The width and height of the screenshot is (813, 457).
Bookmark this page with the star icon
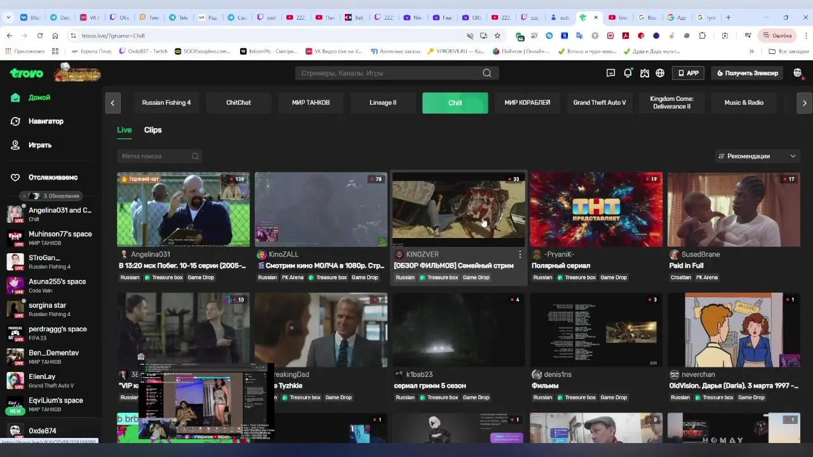(x=497, y=36)
